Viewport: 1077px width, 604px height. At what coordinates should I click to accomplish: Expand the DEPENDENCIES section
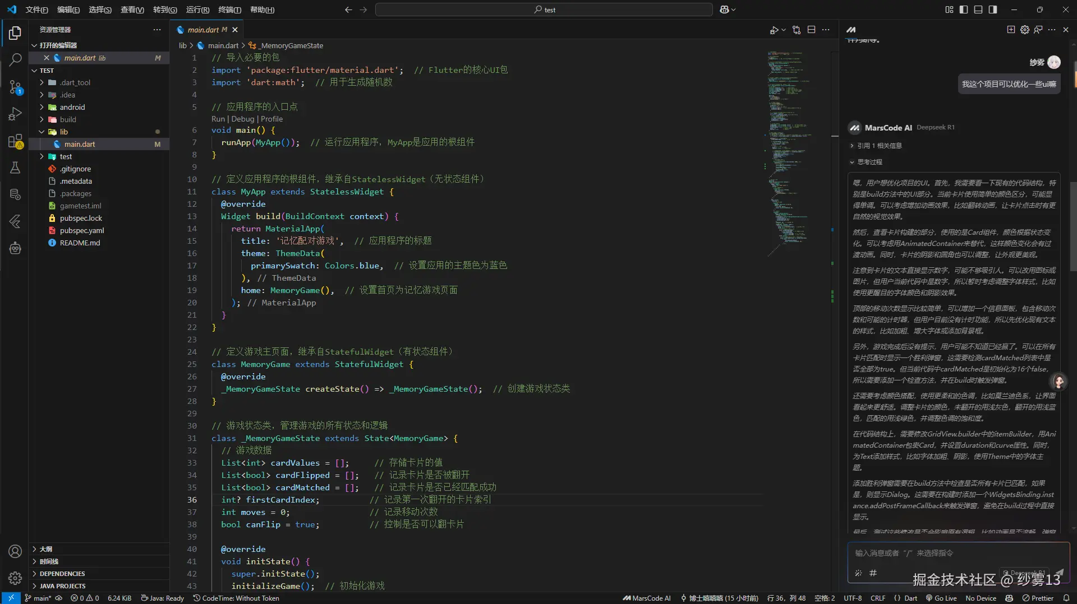(x=62, y=574)
